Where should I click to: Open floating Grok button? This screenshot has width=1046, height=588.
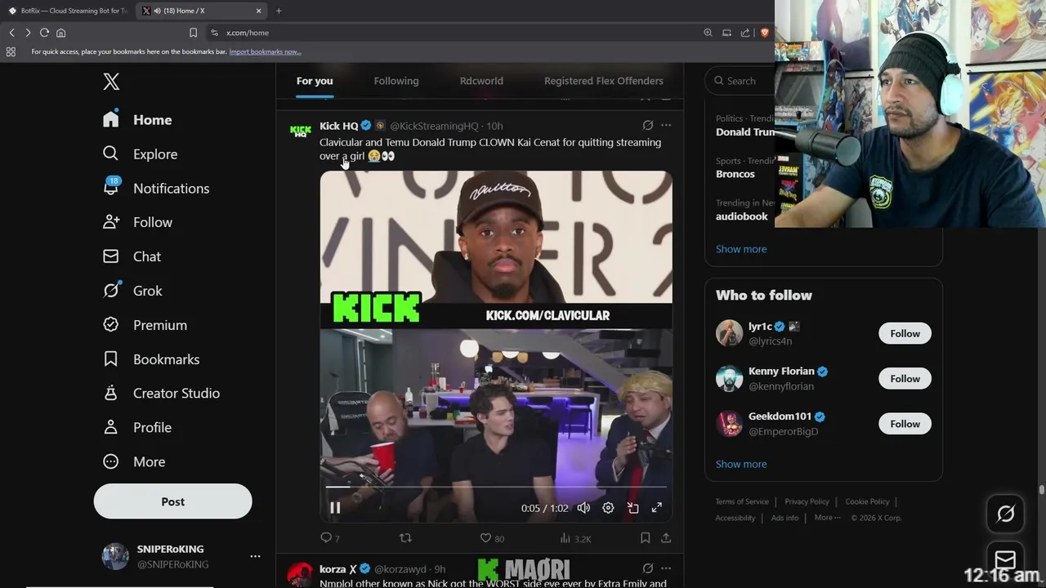[x=1005, y=514]
